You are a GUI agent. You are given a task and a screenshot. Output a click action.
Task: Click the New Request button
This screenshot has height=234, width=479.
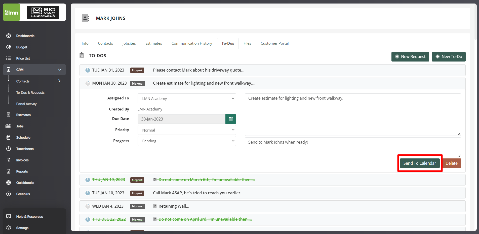click(x=411, y=57)
